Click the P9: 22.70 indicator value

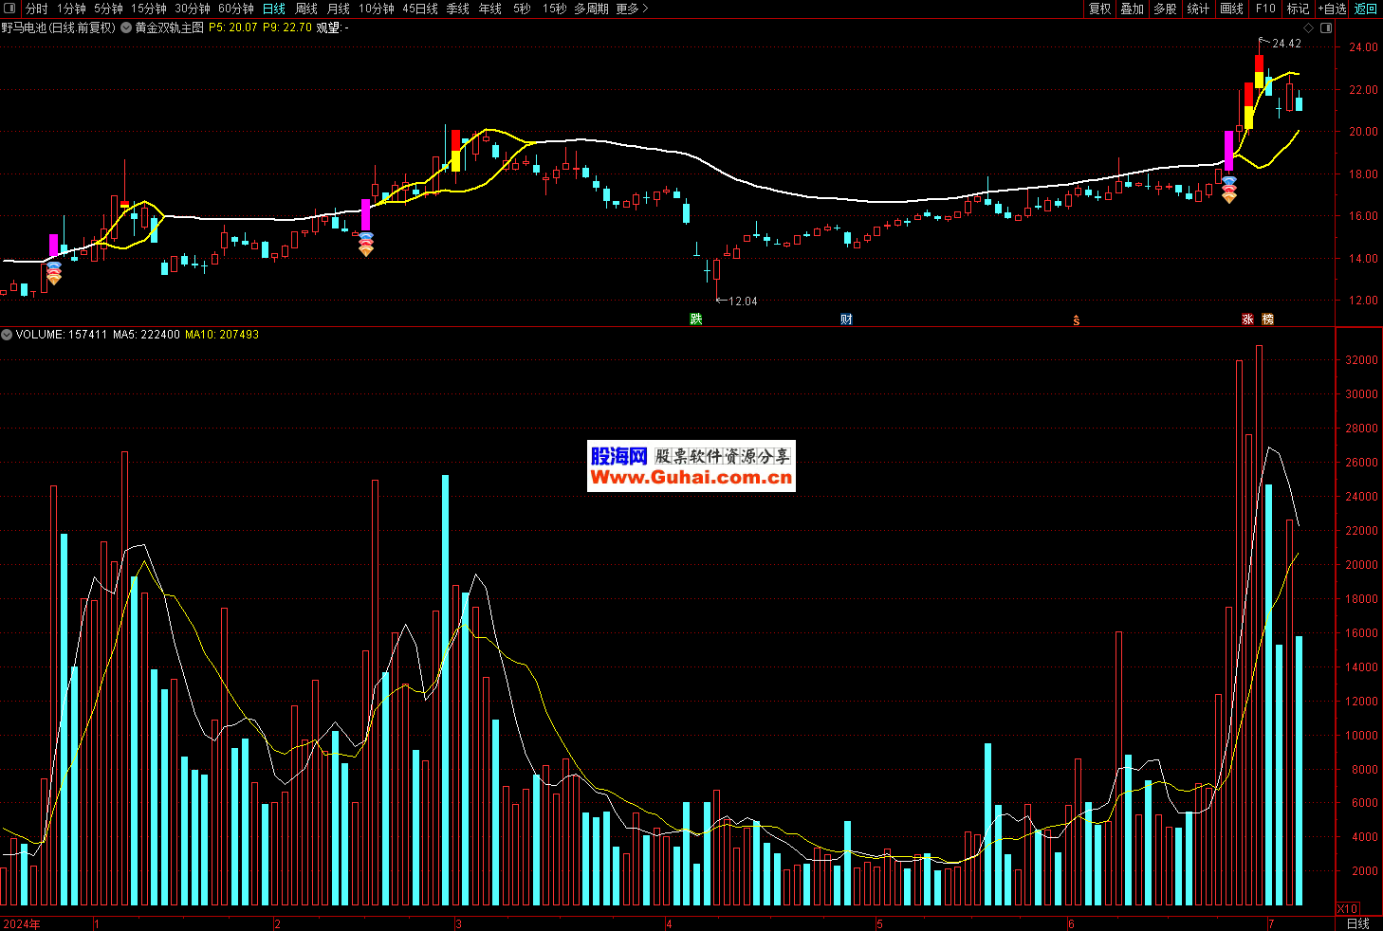point(287,27)
